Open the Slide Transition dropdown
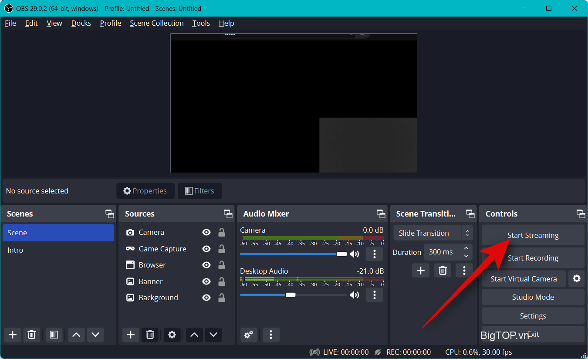 (x=433, y=233)
